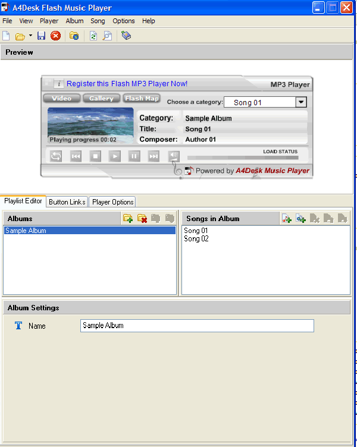The width and height of the screenshot is (357, 447).
Task: Open preview with magnifier page icon
Action: coord(107,36)
